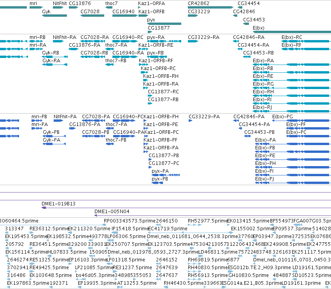Click the CG7028-PB protein label

tap(96, 132)
